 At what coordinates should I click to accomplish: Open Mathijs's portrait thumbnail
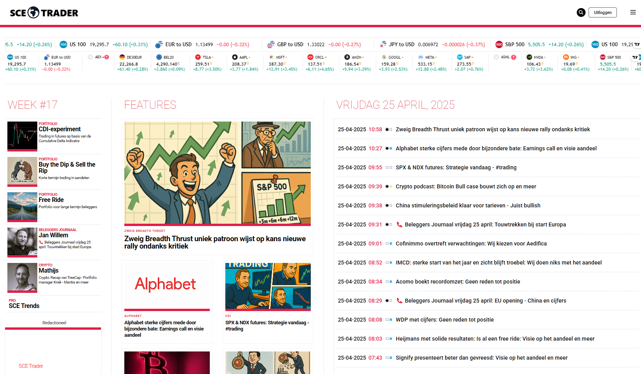tap(22, 278)
